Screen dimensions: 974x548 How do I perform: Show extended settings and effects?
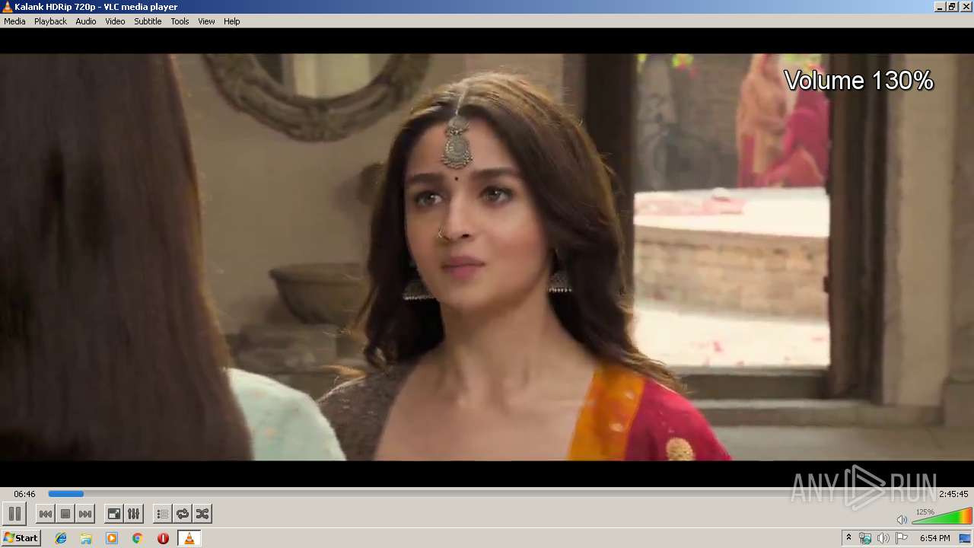pos(133,514)
